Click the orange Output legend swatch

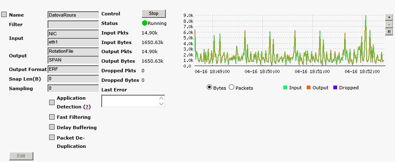coord(308,88)
